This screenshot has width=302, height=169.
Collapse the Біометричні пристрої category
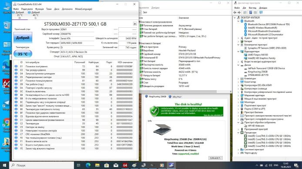pos(238,45)
